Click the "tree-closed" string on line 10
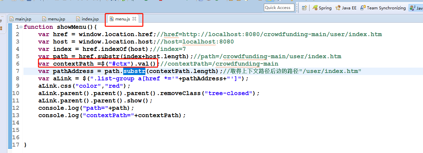This screenshot has width=423, height=153. pos(228,93)
